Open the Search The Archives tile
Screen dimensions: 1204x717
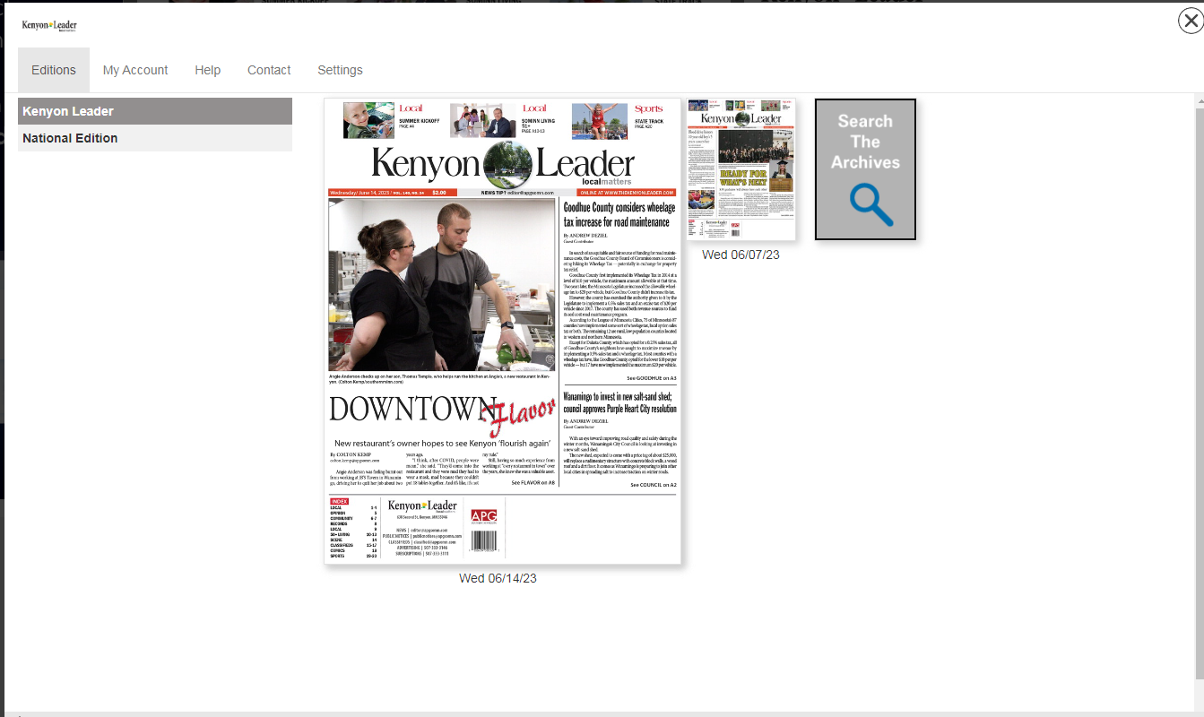pos(865,169)
